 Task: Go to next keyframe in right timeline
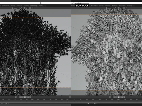[x=122, y=97]
